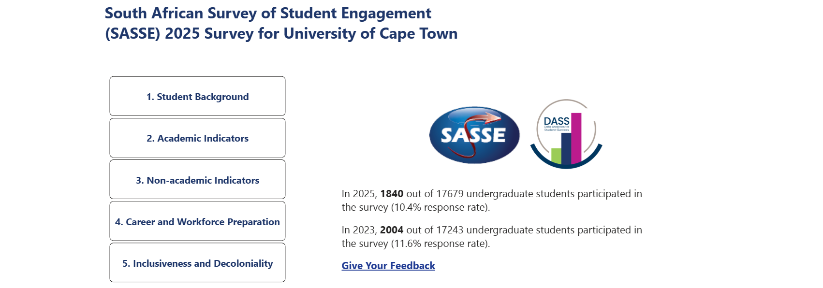This screenshot has width=823, height=288.
Task: Click the navy bar in DASS logo
Action: click(x=566, y=148)
